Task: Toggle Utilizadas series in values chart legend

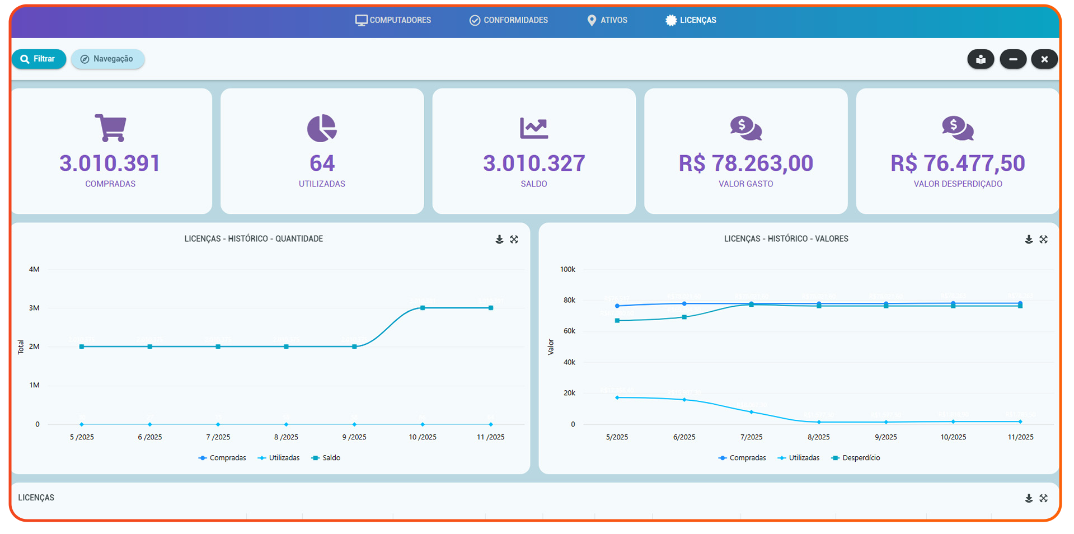Action: coord(799,458)
